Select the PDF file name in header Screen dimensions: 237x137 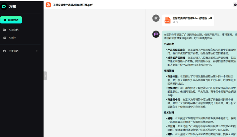(x=73, y=5)
